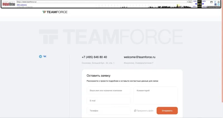Select the NOV month link
This screenshot has height=118, width=223.
pyautogui.click(x=204, y=1)
